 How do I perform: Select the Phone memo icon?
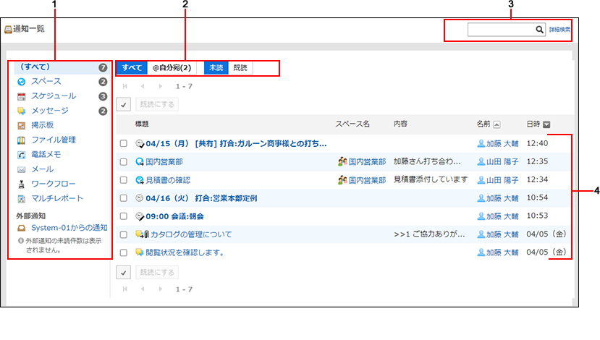(x=22, y=155)
